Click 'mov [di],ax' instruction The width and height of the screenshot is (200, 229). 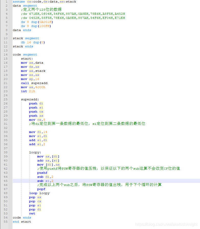click(x=48, y=165)
